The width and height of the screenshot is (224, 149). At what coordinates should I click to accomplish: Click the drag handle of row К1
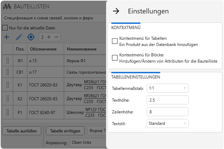click(x=7, y=85)
